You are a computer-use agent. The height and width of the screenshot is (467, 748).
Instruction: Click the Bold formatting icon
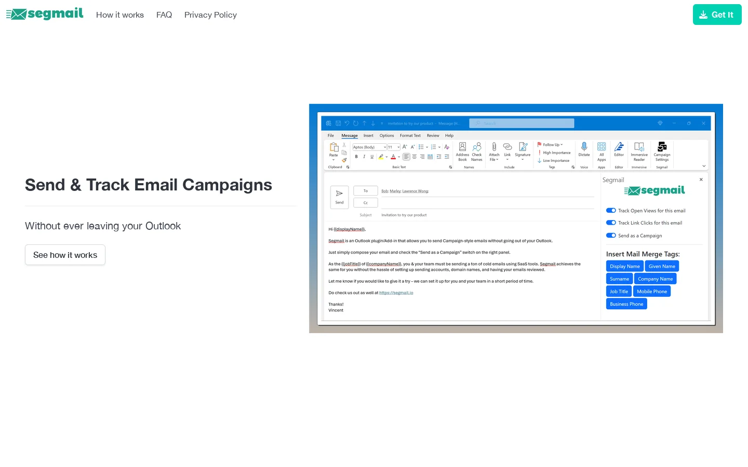click(356, 157)
